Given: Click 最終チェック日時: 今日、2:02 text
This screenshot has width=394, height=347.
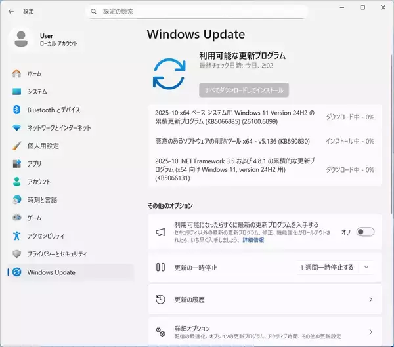Looking at the screenshot, I should 236,66.
